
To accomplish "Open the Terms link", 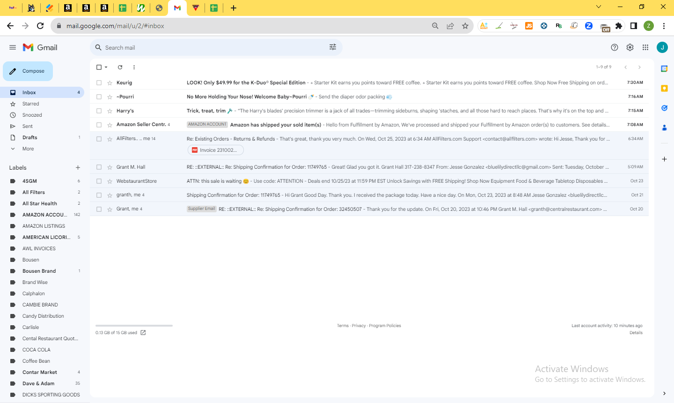I will (x=343, y=326).
